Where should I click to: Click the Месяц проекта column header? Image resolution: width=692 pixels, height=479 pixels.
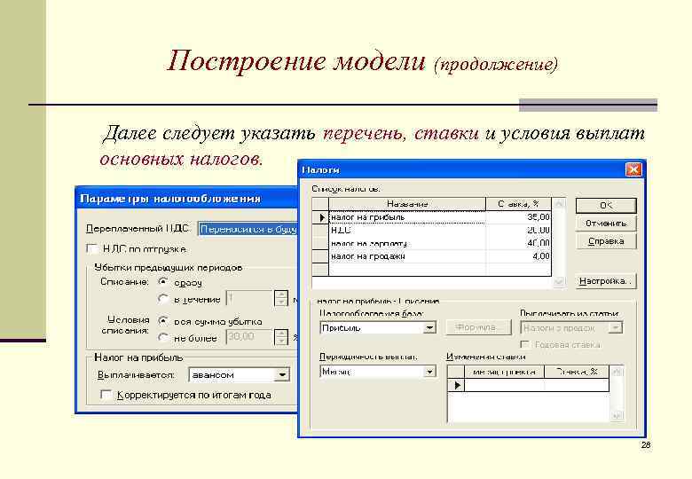504,372
